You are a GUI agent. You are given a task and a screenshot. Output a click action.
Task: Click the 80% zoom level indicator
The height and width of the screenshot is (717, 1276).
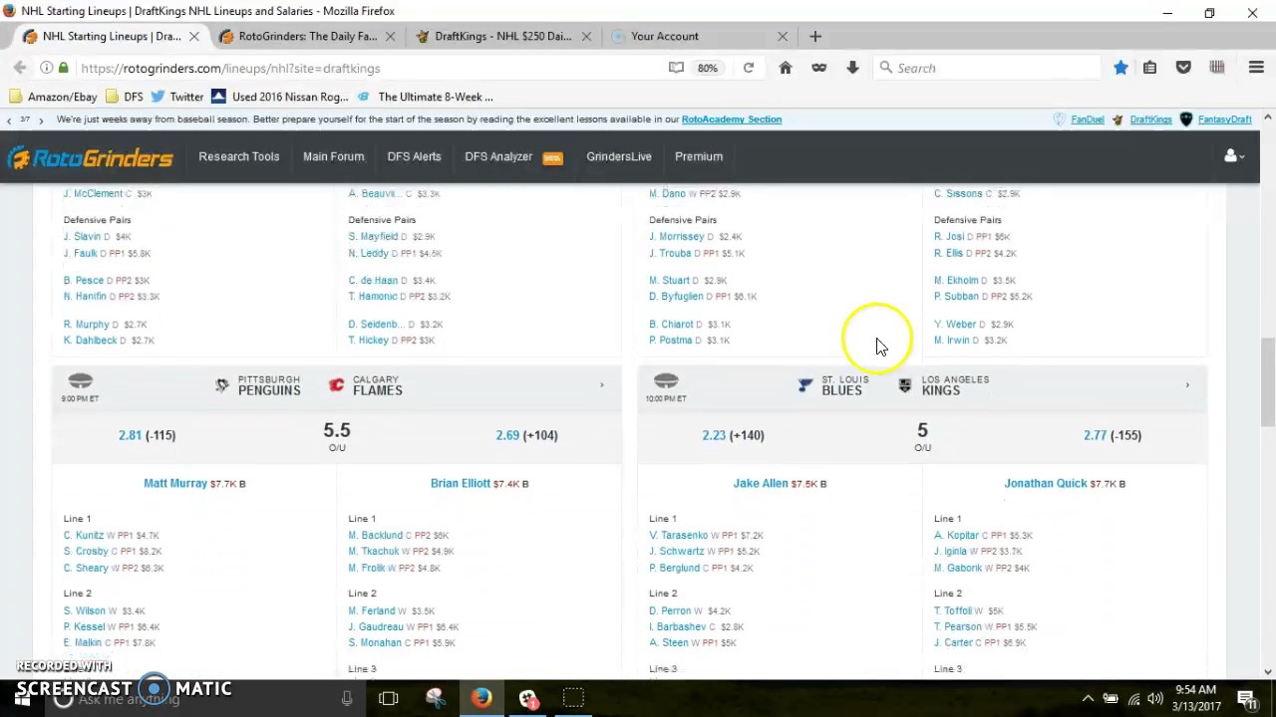click(707, 68)
